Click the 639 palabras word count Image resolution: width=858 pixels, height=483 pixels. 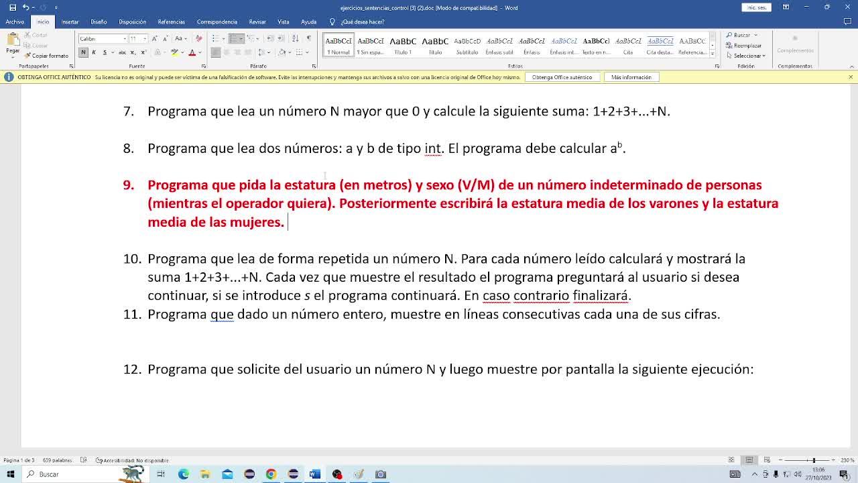(57, 460)
